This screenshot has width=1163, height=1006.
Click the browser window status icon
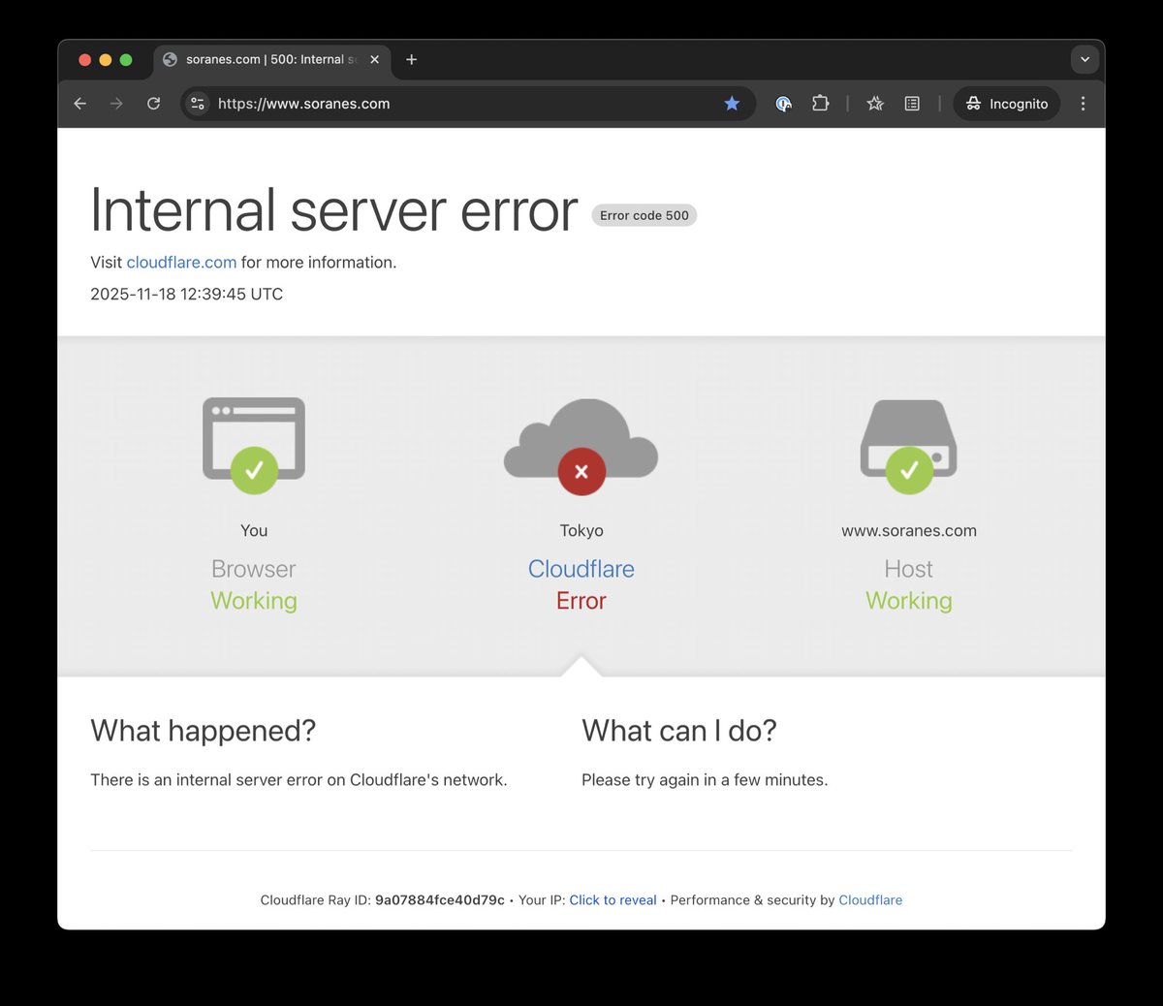pos(254,445)
